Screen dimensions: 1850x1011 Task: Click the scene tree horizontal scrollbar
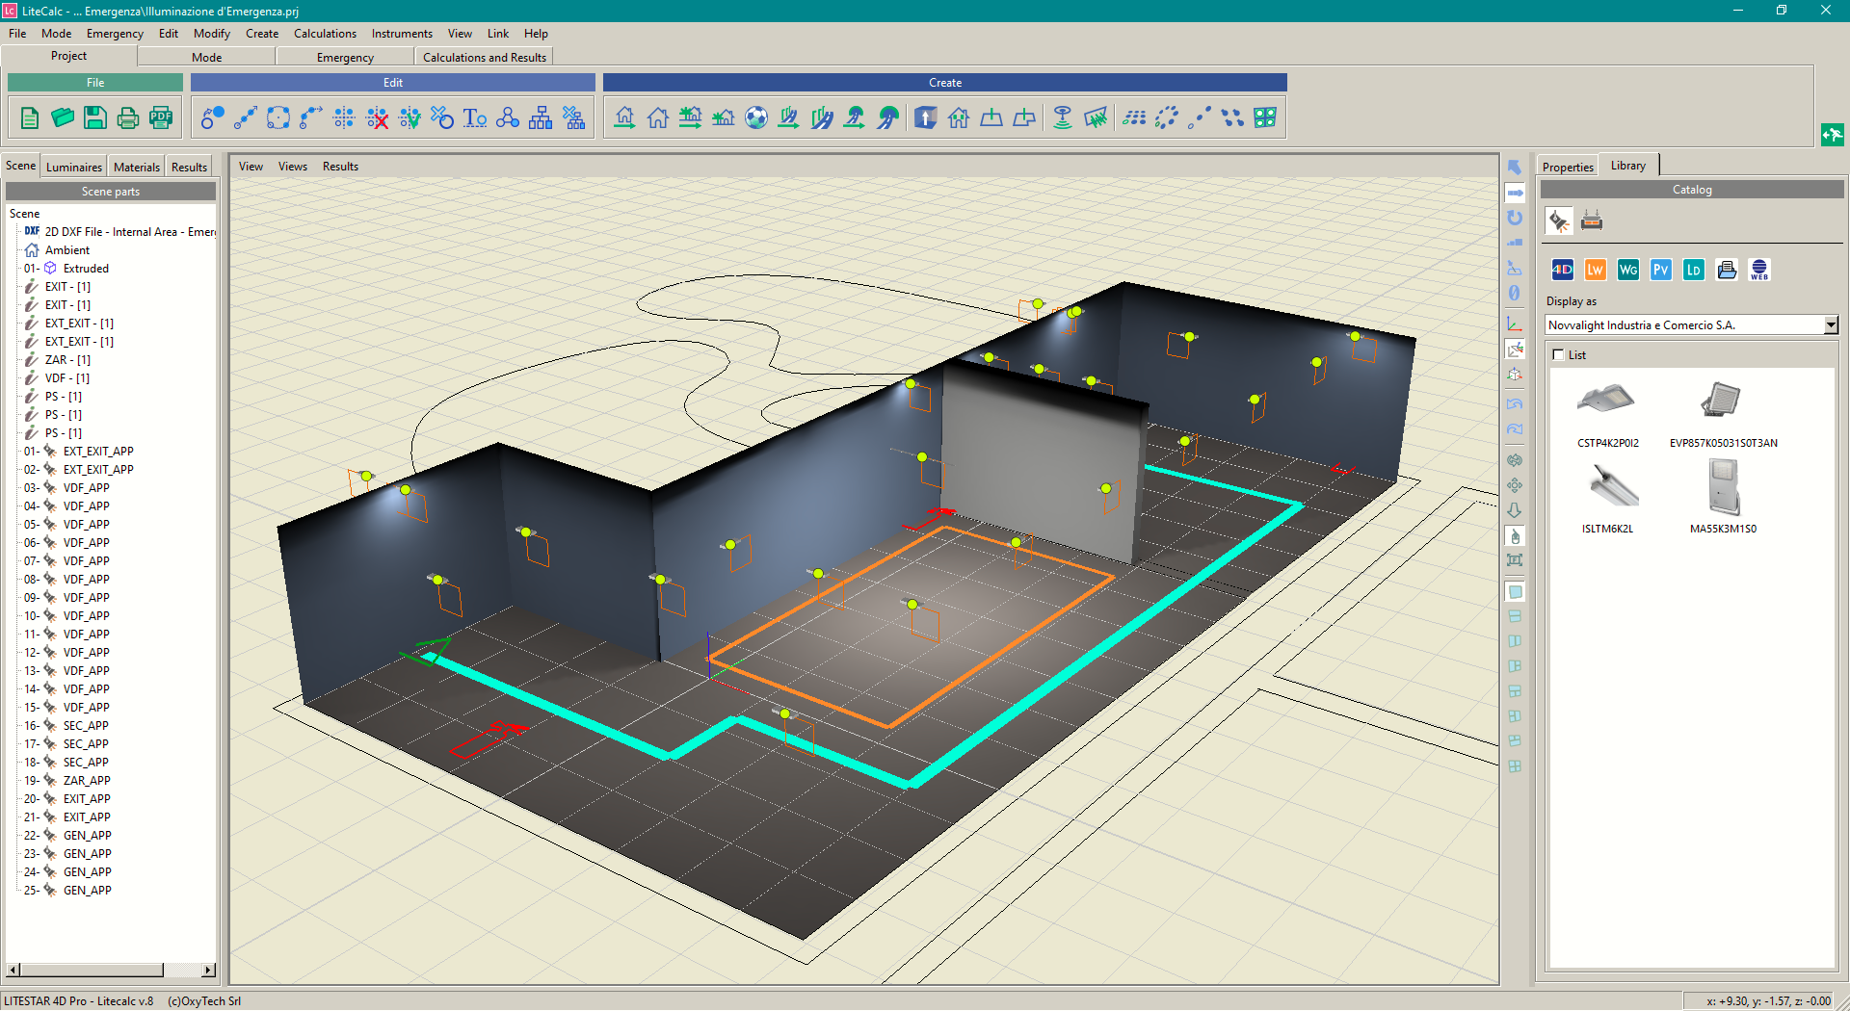(x=92, y=970)
